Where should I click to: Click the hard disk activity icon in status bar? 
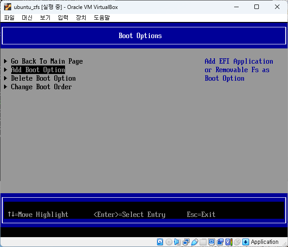pos(160,242)
